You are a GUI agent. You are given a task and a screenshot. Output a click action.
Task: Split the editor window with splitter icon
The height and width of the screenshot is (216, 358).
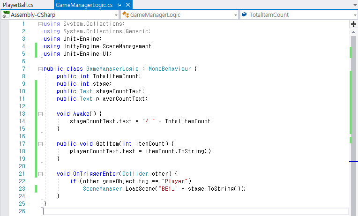coord(353,24)
